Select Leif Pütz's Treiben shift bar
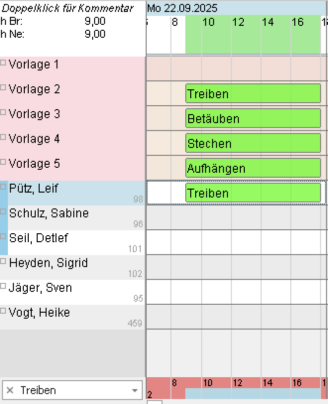The height and width of the screenshot is (404, 328). (253, 193)
